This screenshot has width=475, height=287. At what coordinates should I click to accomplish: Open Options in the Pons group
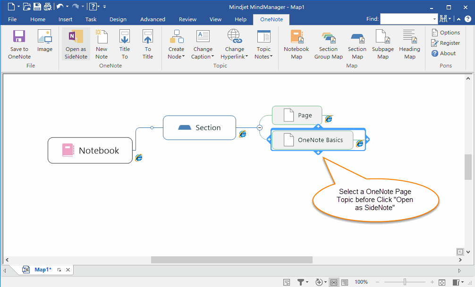[446, 33]
